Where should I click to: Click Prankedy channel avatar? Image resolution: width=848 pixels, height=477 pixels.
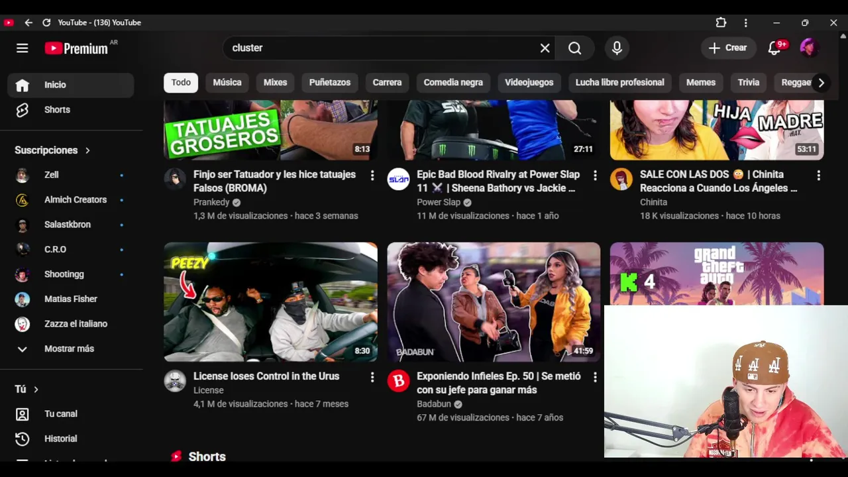click(x=175, y=179)
